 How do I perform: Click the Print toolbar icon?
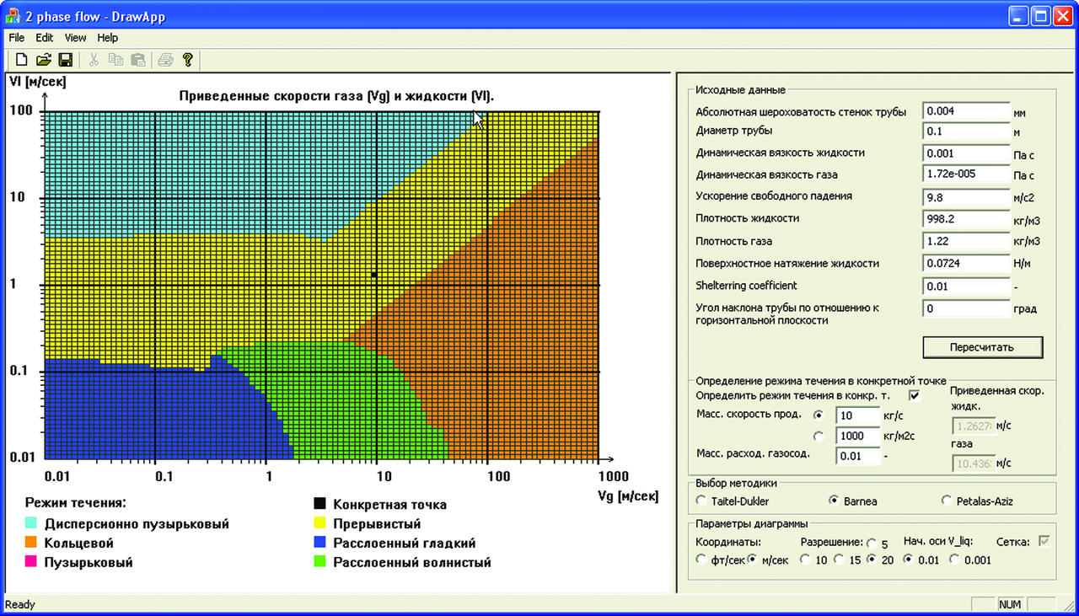(x=166, y=60)
